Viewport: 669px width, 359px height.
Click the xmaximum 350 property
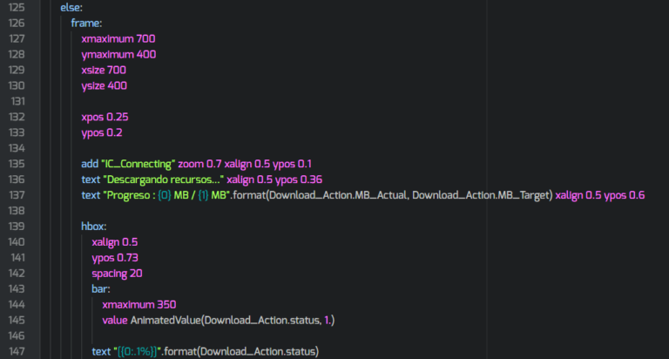click(x=139, y=304)
